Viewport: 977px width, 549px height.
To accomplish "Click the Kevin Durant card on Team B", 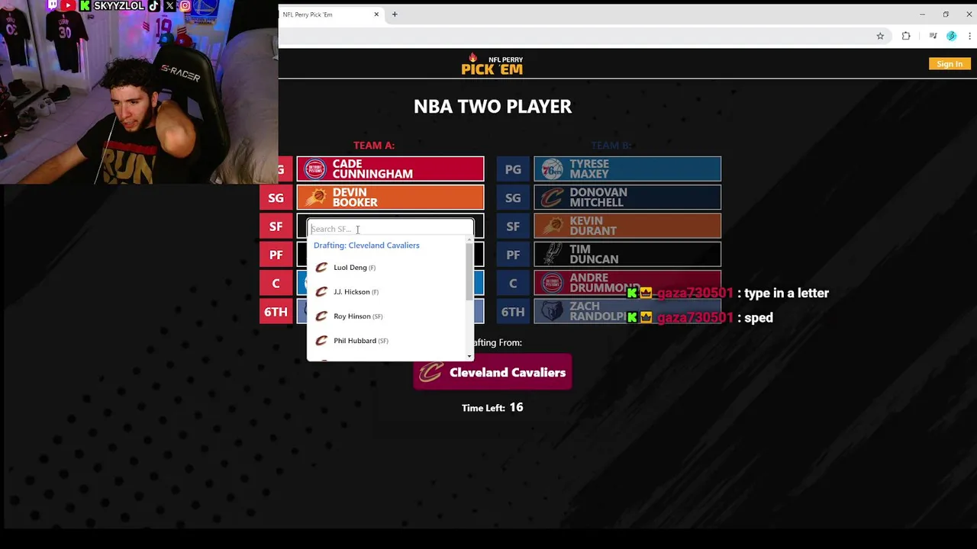I will coord(627,226).
